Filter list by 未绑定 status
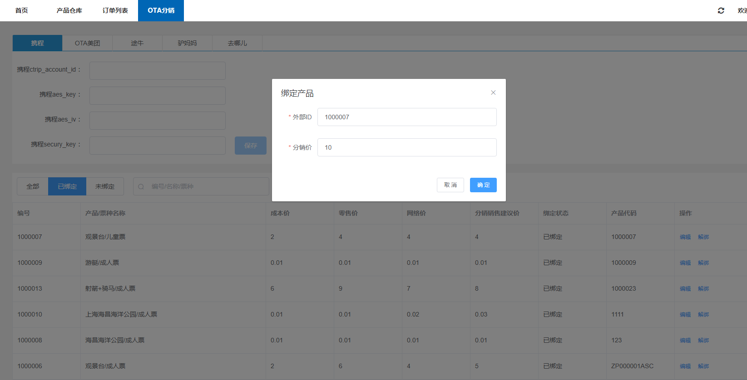 pos(105,186)
